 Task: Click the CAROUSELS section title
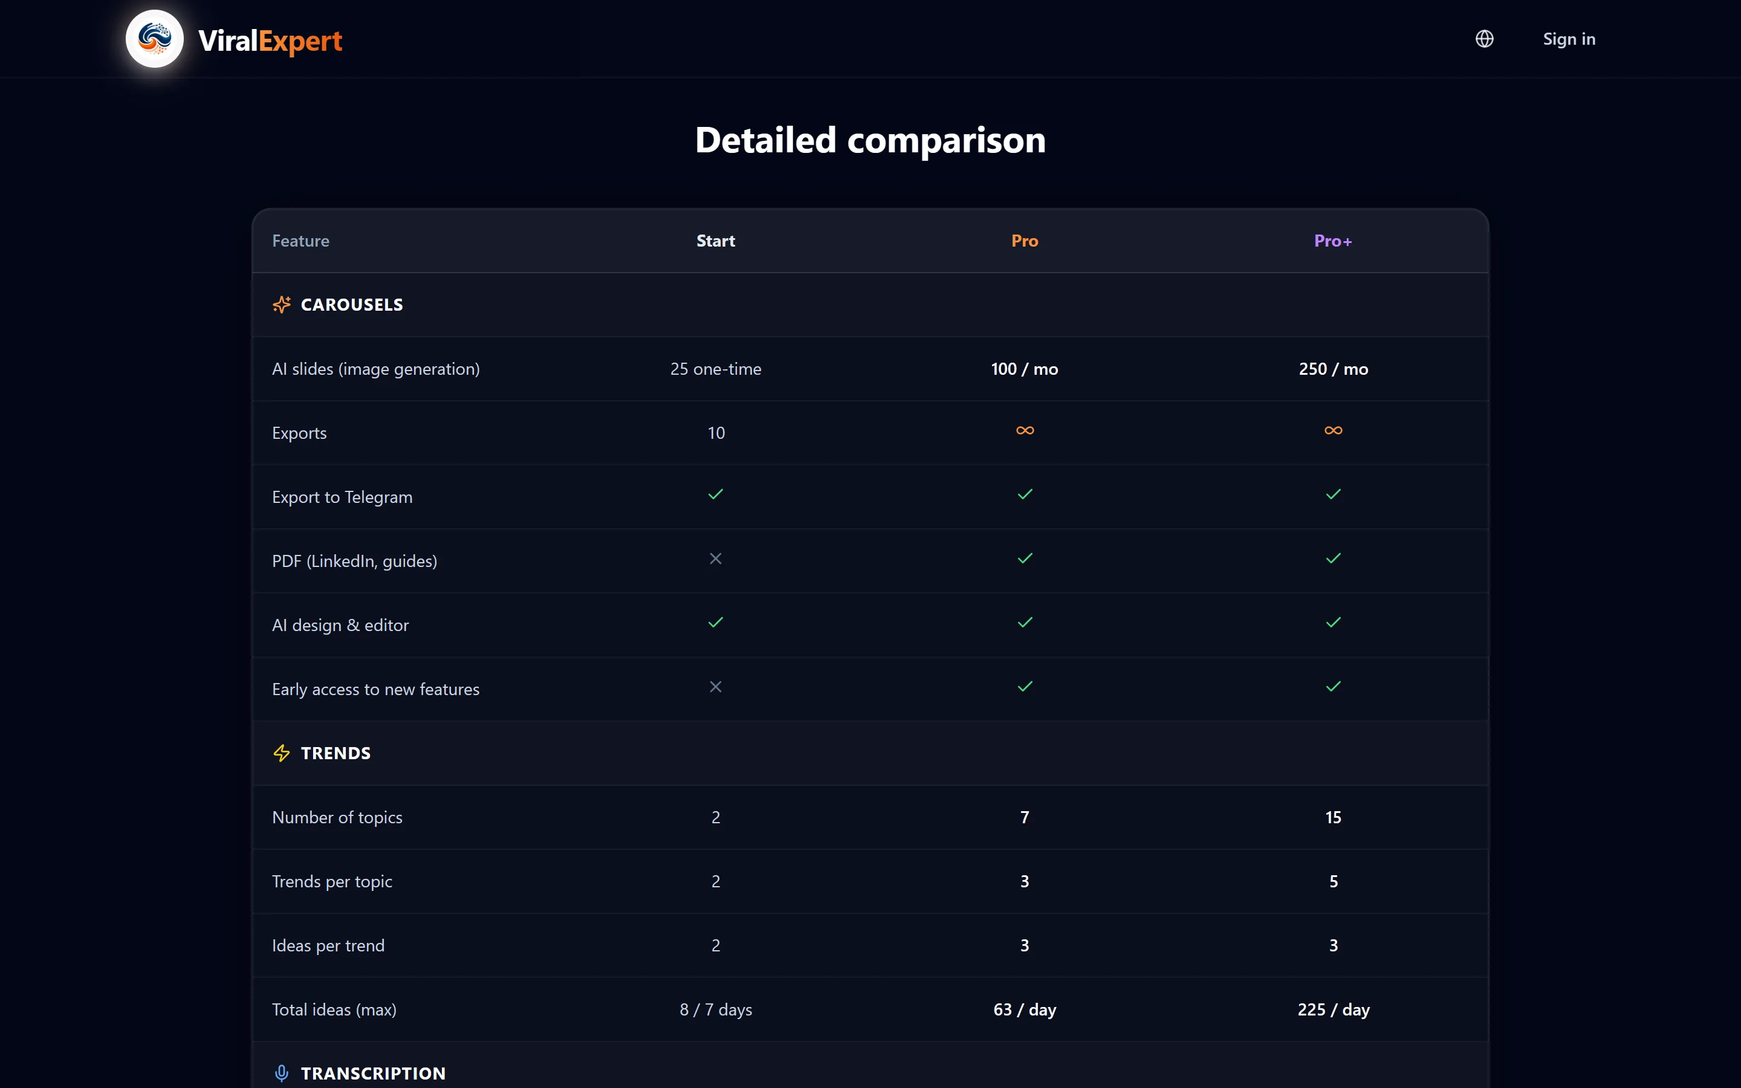tap(352, 305)
